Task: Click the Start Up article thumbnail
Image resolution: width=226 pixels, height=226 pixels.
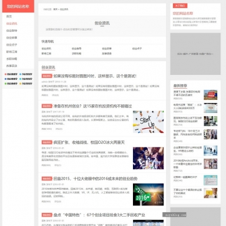Action: (148, 122)
